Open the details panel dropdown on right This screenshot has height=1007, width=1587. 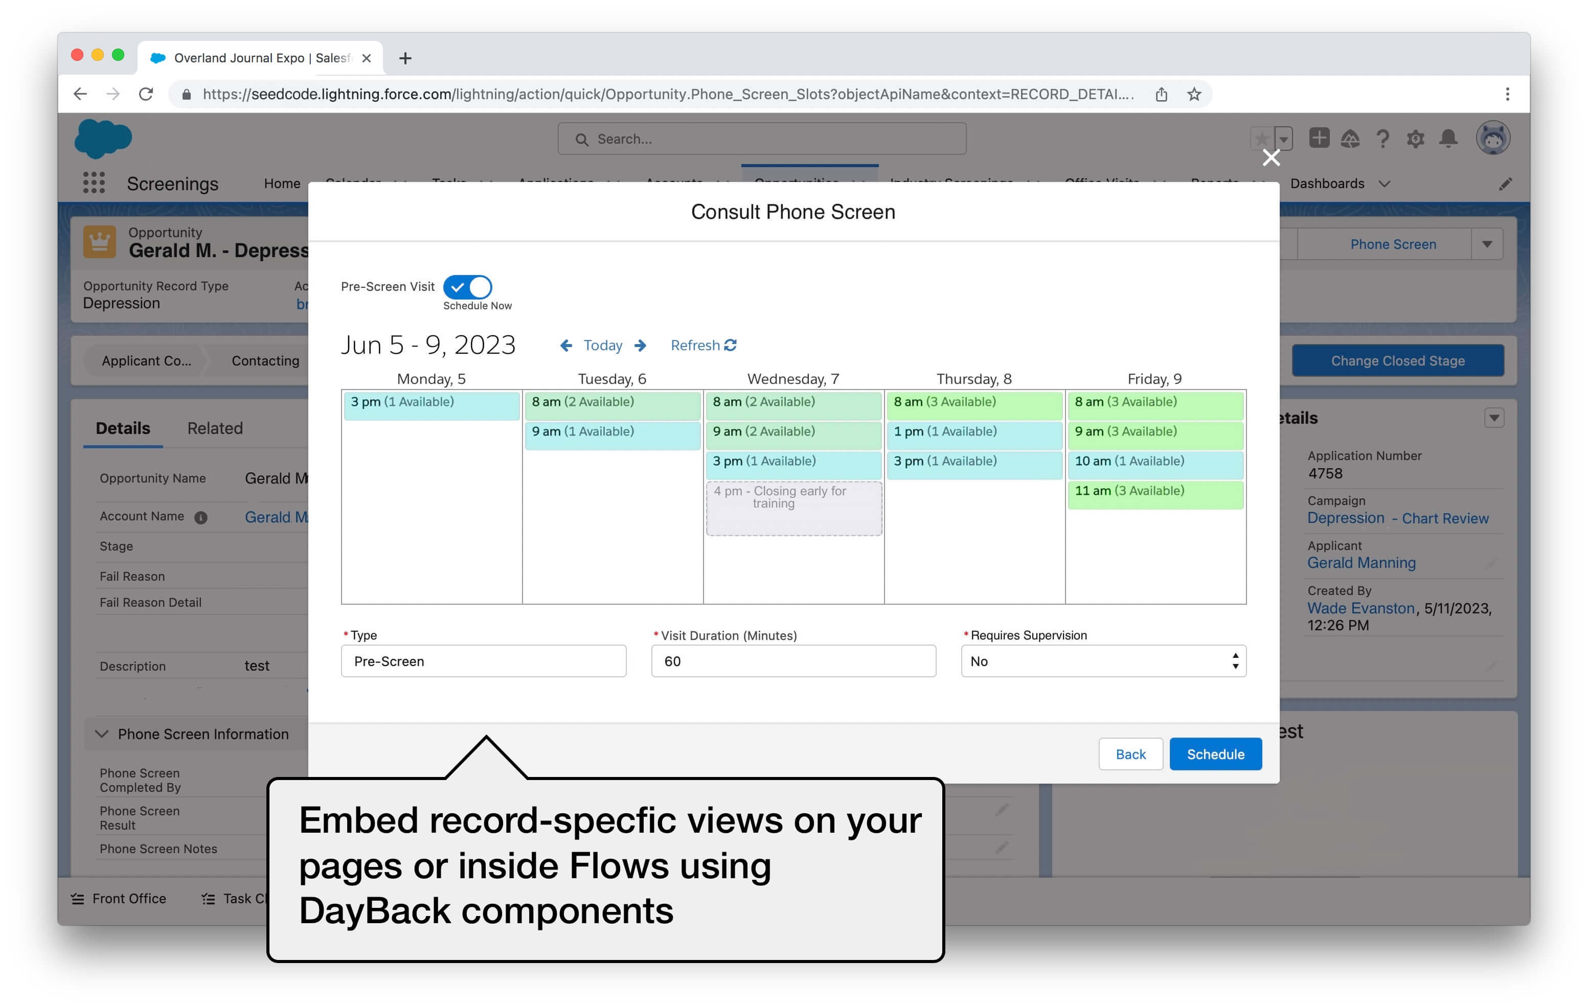[x=1493, y=418]
